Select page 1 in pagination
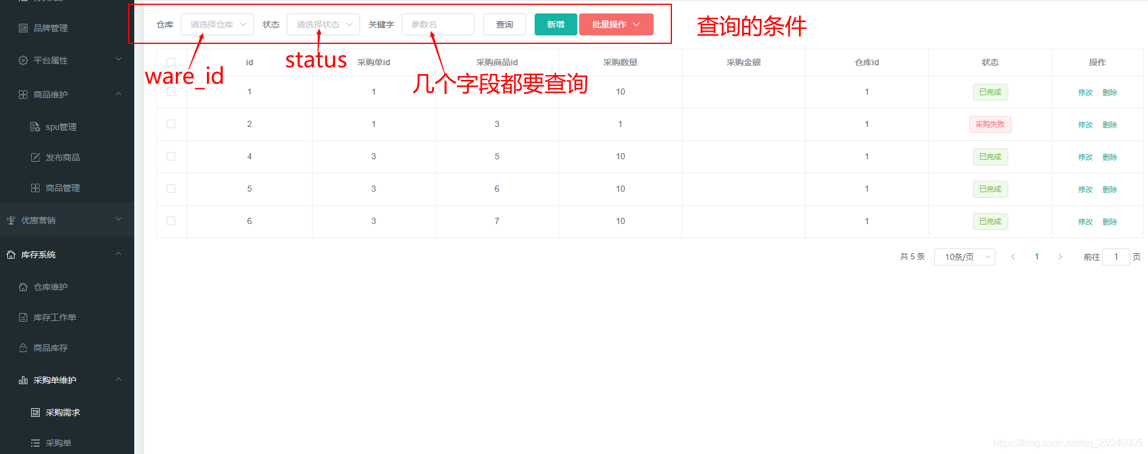Viewport: 1148px width, 454px height. coord(1037,257)
